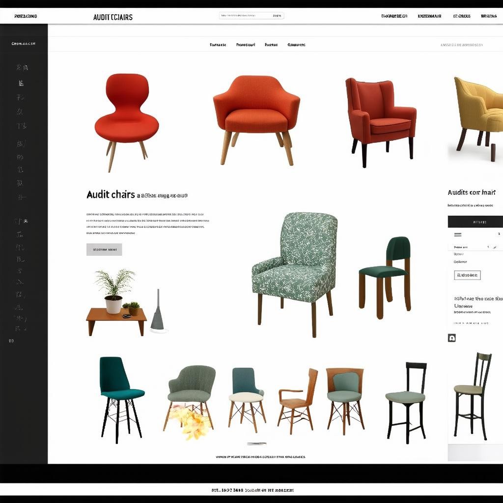
Task: Click the topmost icon in dark left sidebar
Action: pyautogui.click(x=22, y=67)
